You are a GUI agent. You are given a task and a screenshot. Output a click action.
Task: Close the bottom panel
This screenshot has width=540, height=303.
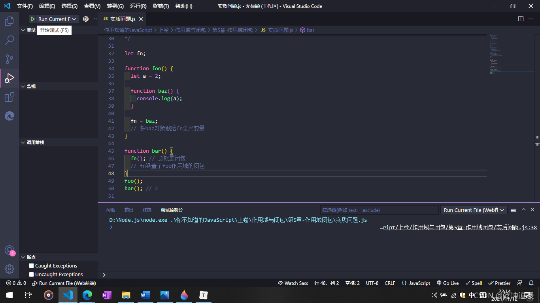point(533,210)
